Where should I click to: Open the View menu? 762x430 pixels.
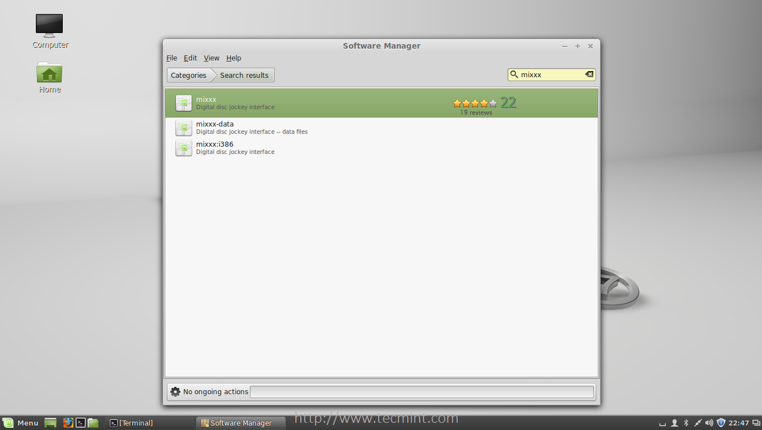coord(212,58)
